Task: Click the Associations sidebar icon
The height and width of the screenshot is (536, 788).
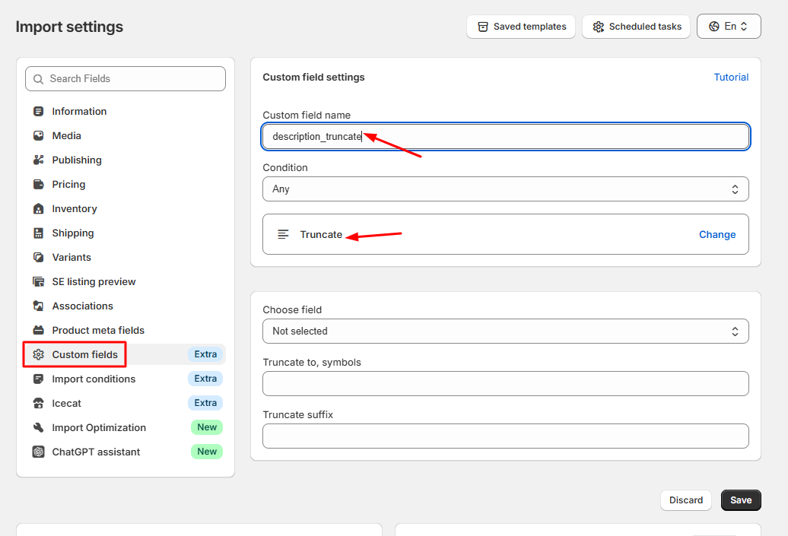Action: click(x=38, y=306)
